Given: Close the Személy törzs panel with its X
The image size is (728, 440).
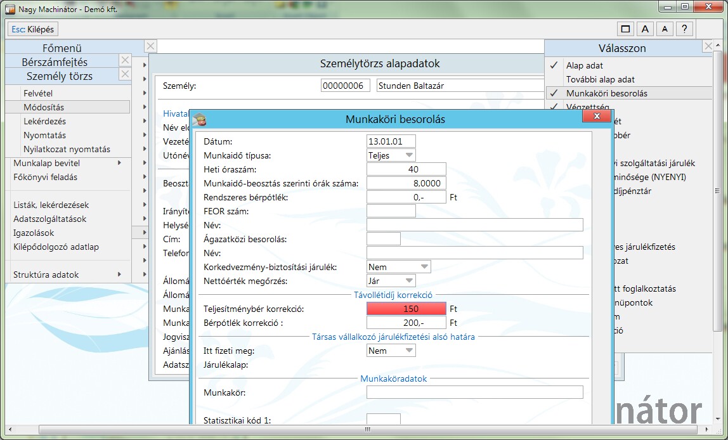Looking at the screenshot, I should [125, 75].
